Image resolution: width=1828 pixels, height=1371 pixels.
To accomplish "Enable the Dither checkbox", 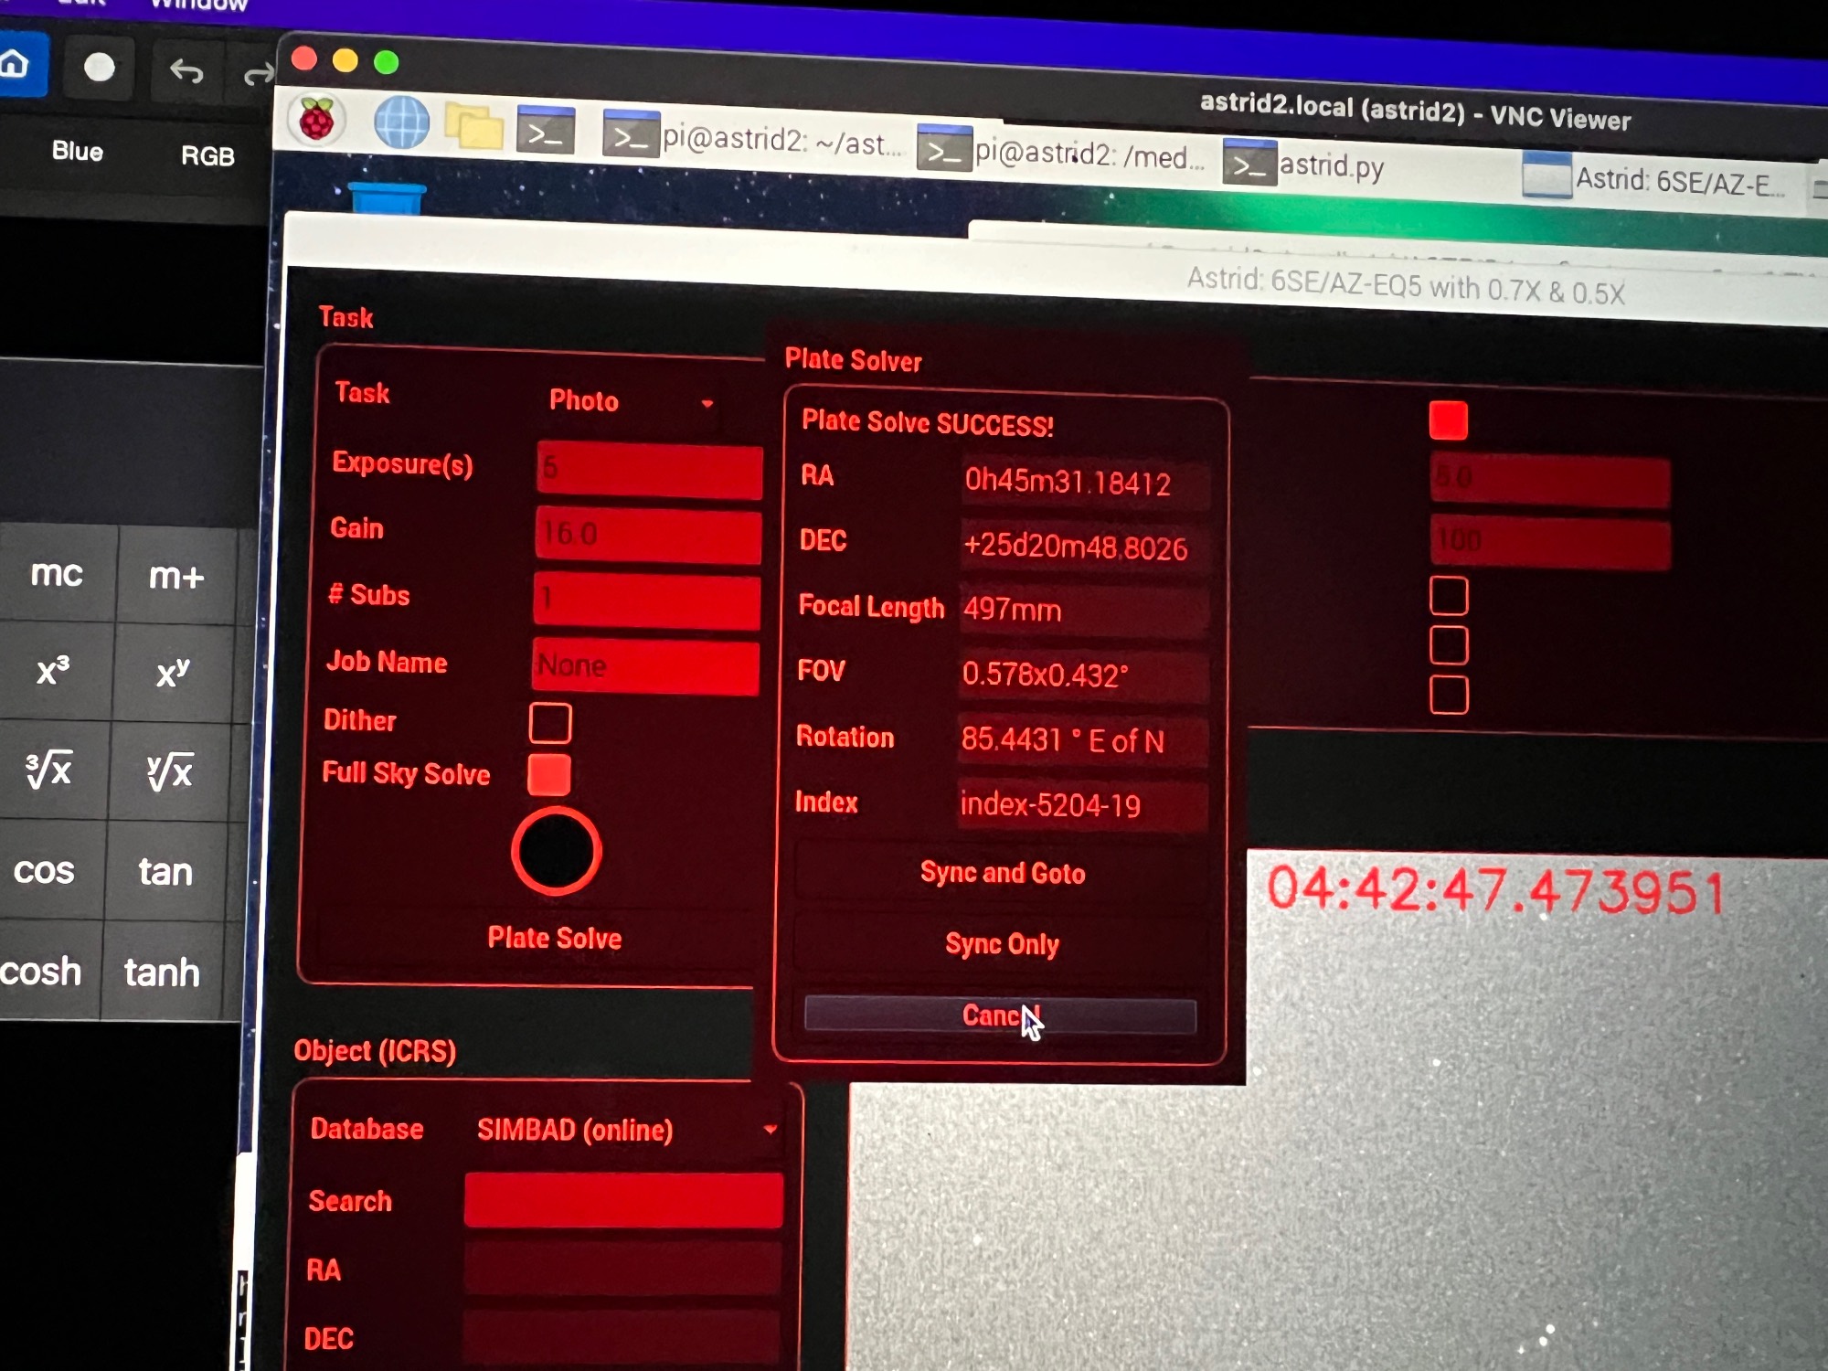I will [x=550, y=723].
